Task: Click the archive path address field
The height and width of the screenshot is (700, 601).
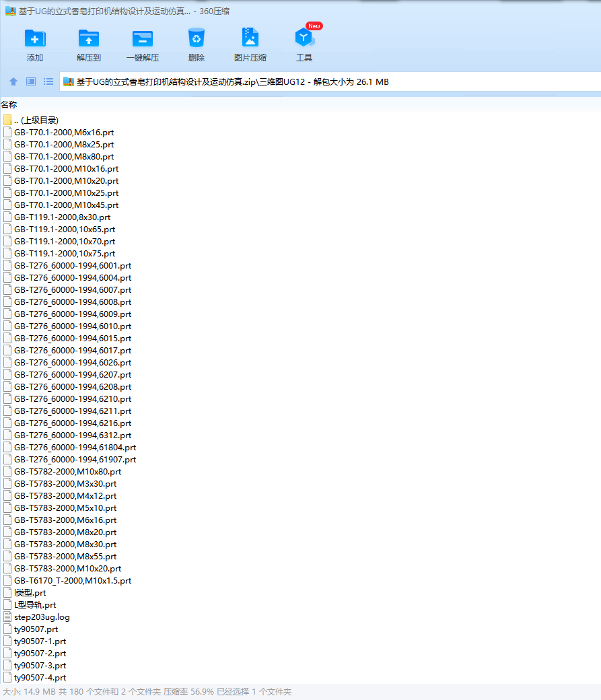Action: [330, 81]
